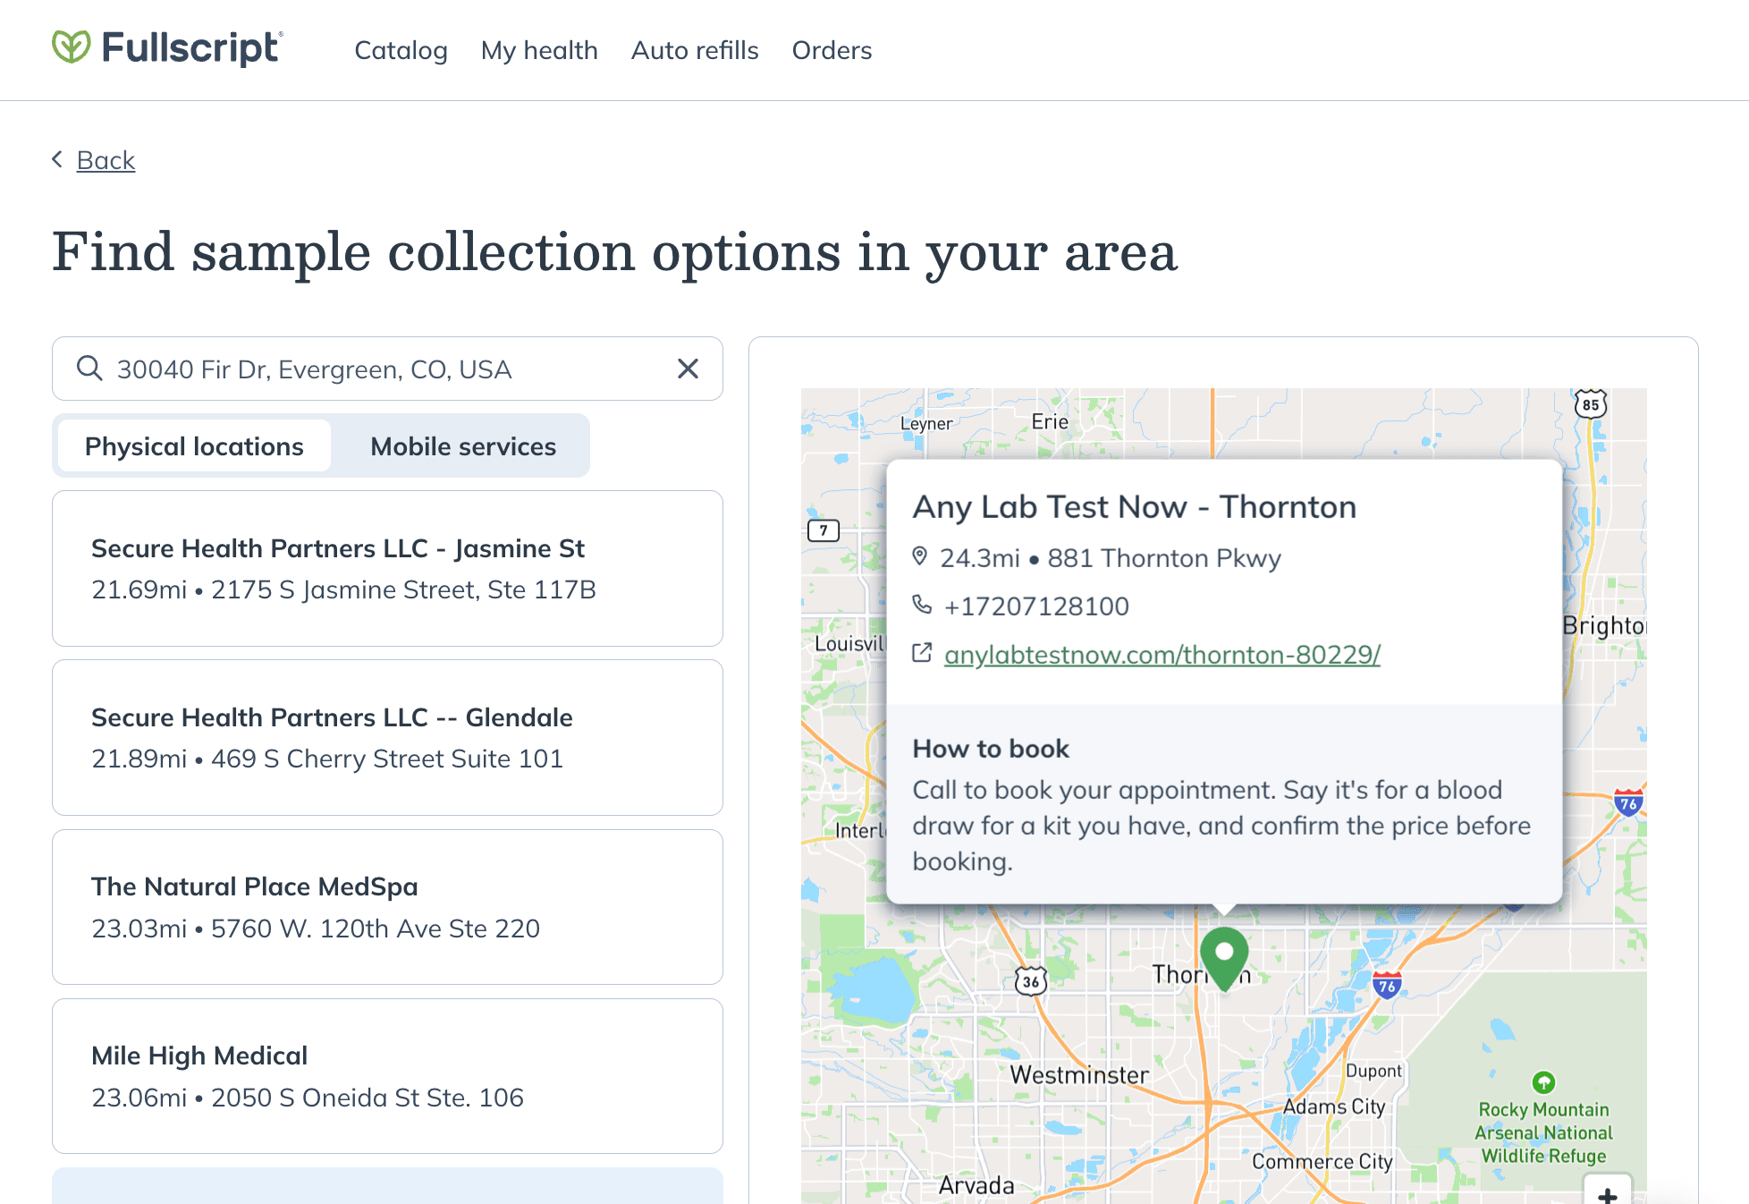Click the back chevron arrow icon
Viewport: 1749px width, 1204px height.
58,159
